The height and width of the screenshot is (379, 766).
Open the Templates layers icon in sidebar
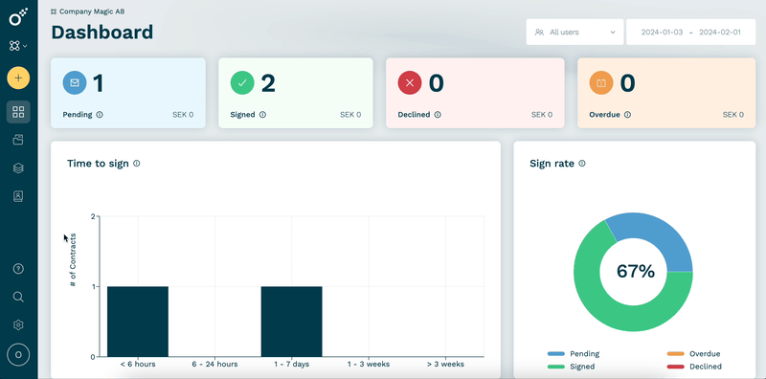click(x=18, y=168)
